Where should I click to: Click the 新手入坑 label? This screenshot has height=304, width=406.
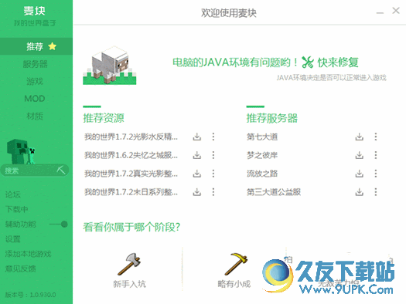coord(129,284)
